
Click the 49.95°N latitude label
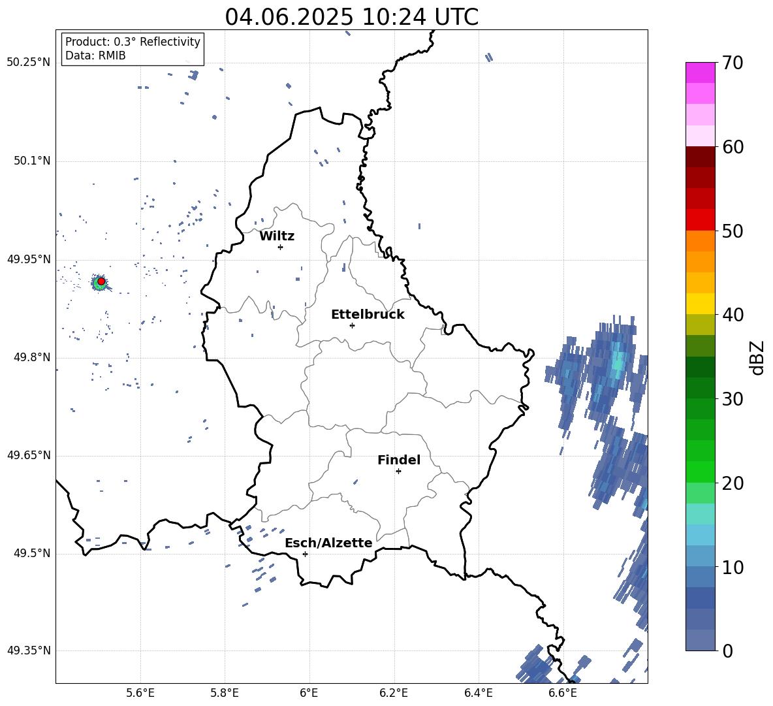pyautogui.click(x=29, y=259)
